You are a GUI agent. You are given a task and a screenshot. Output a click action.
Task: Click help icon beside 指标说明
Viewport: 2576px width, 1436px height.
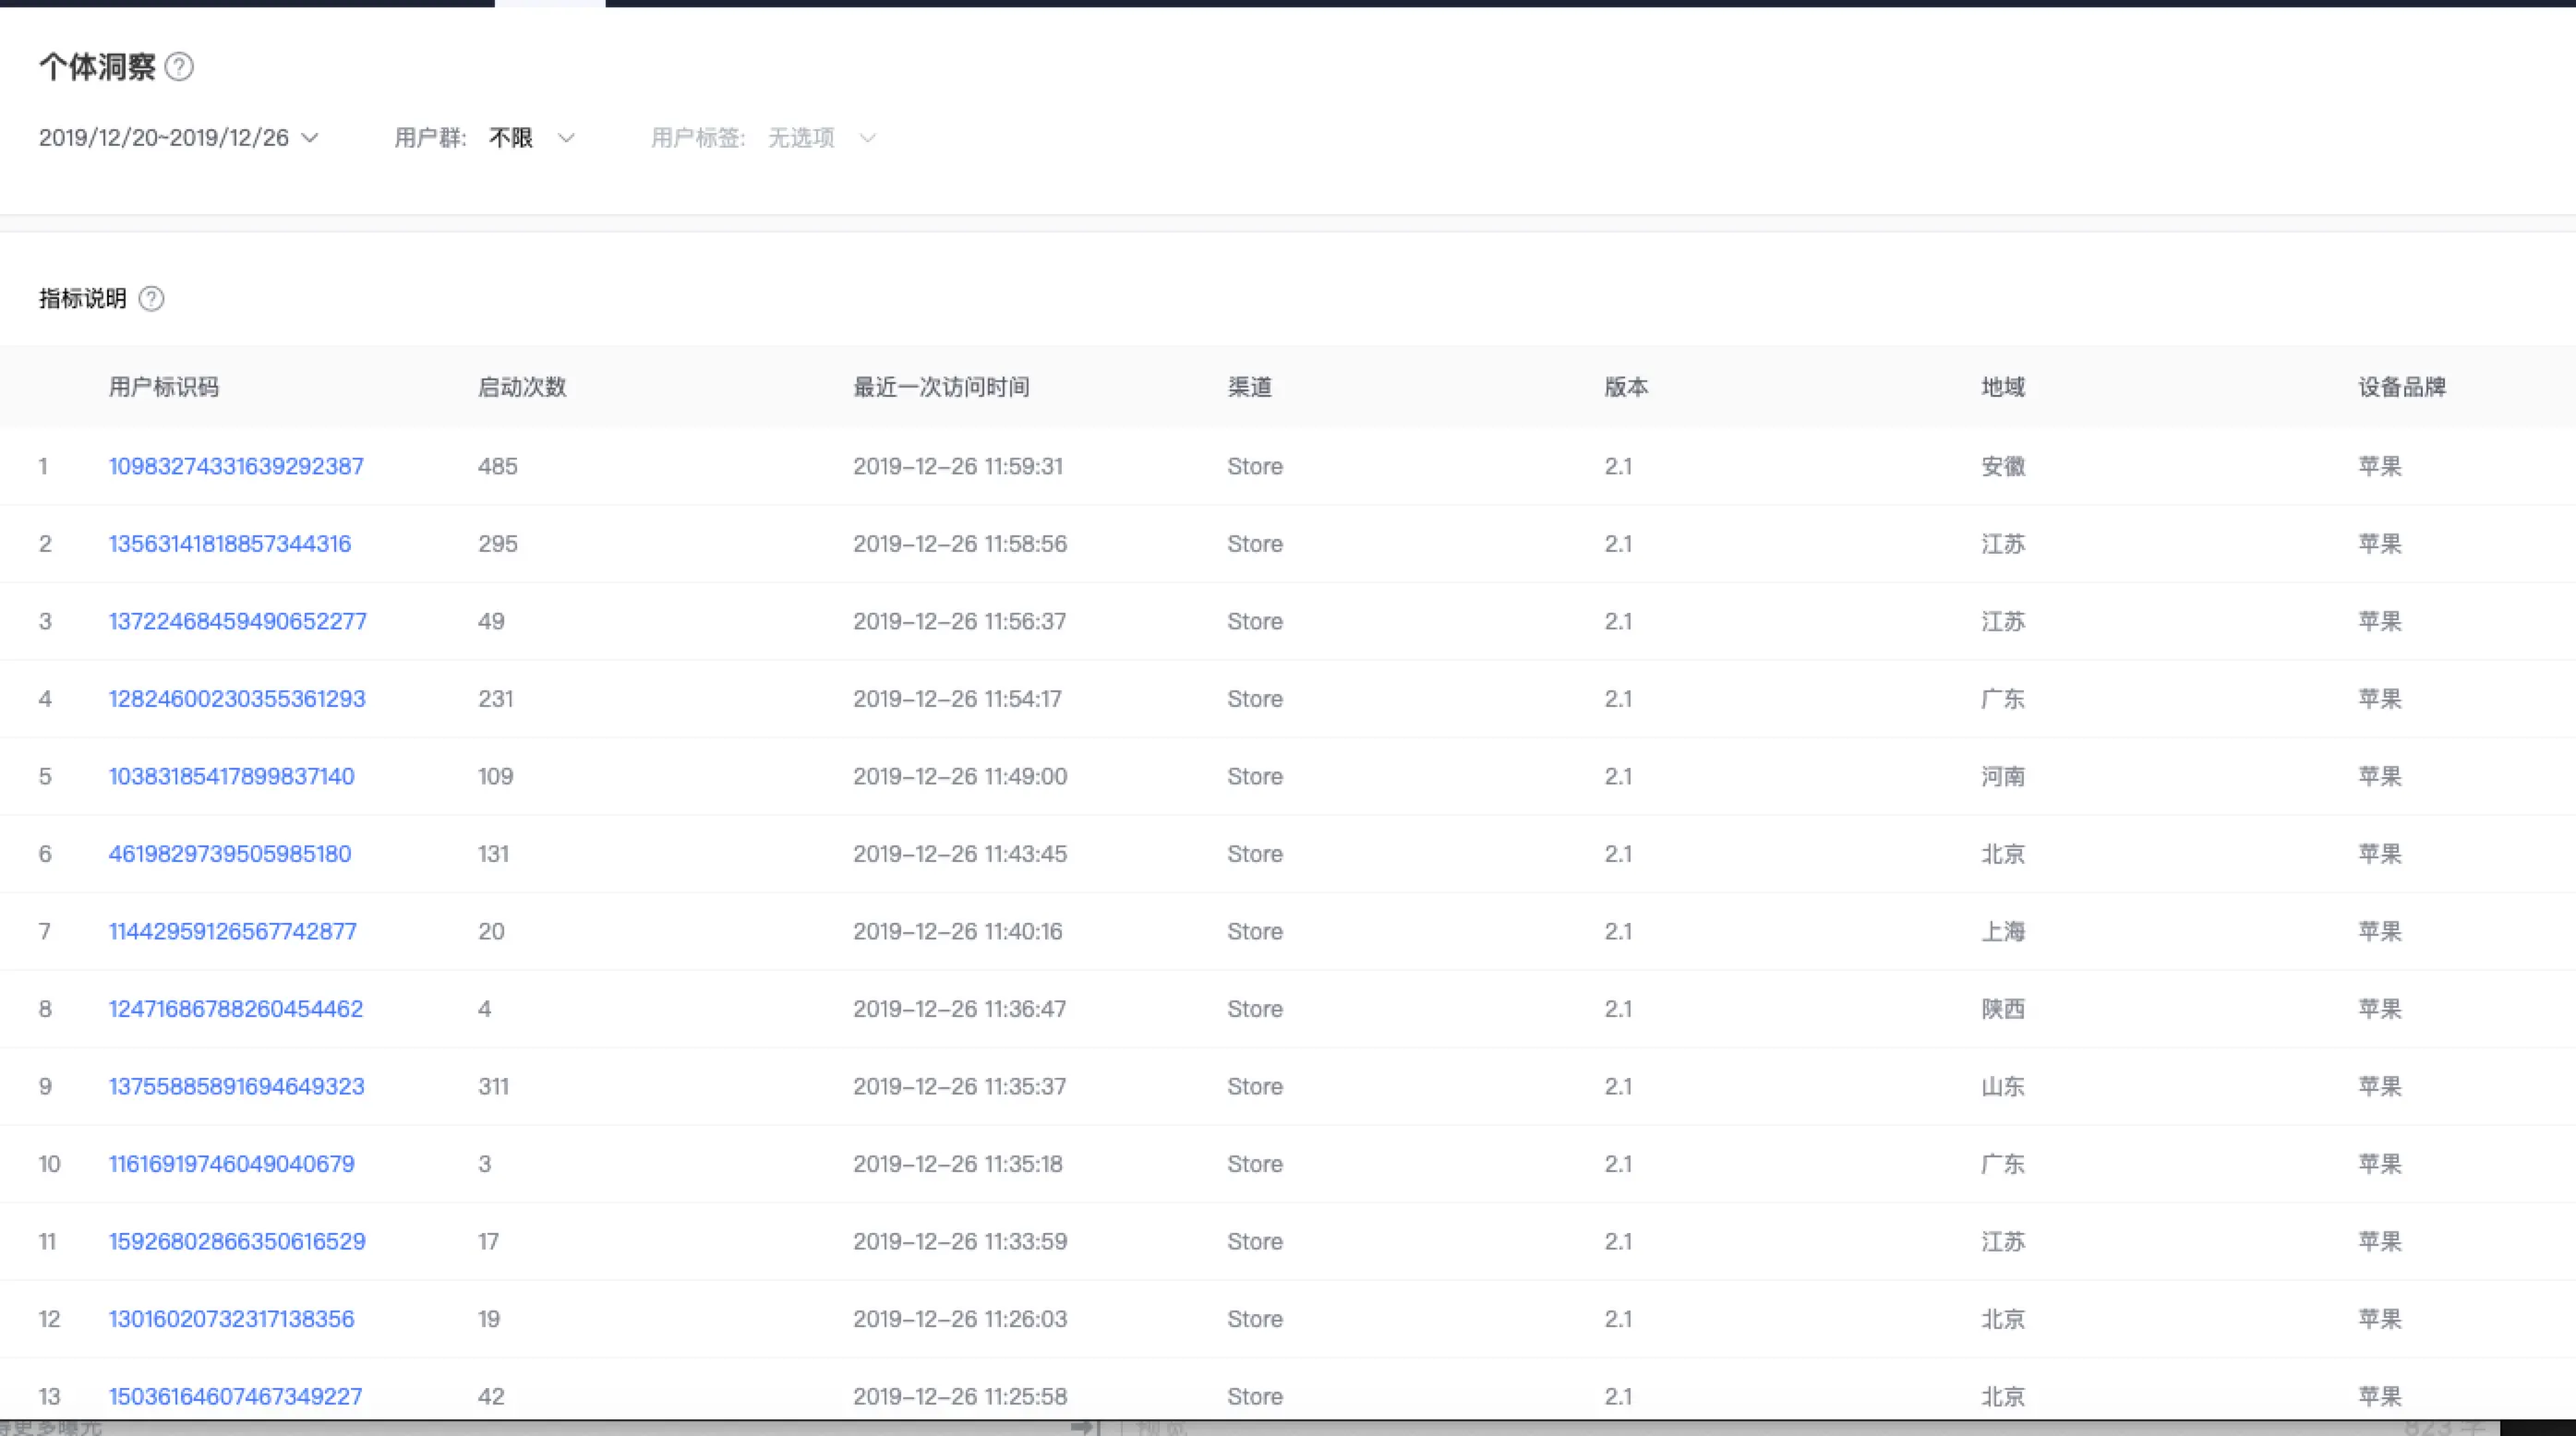click(x=151, y=299)
